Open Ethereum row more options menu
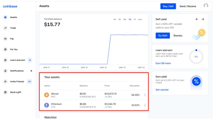The image size is (213, 121). 145,105
